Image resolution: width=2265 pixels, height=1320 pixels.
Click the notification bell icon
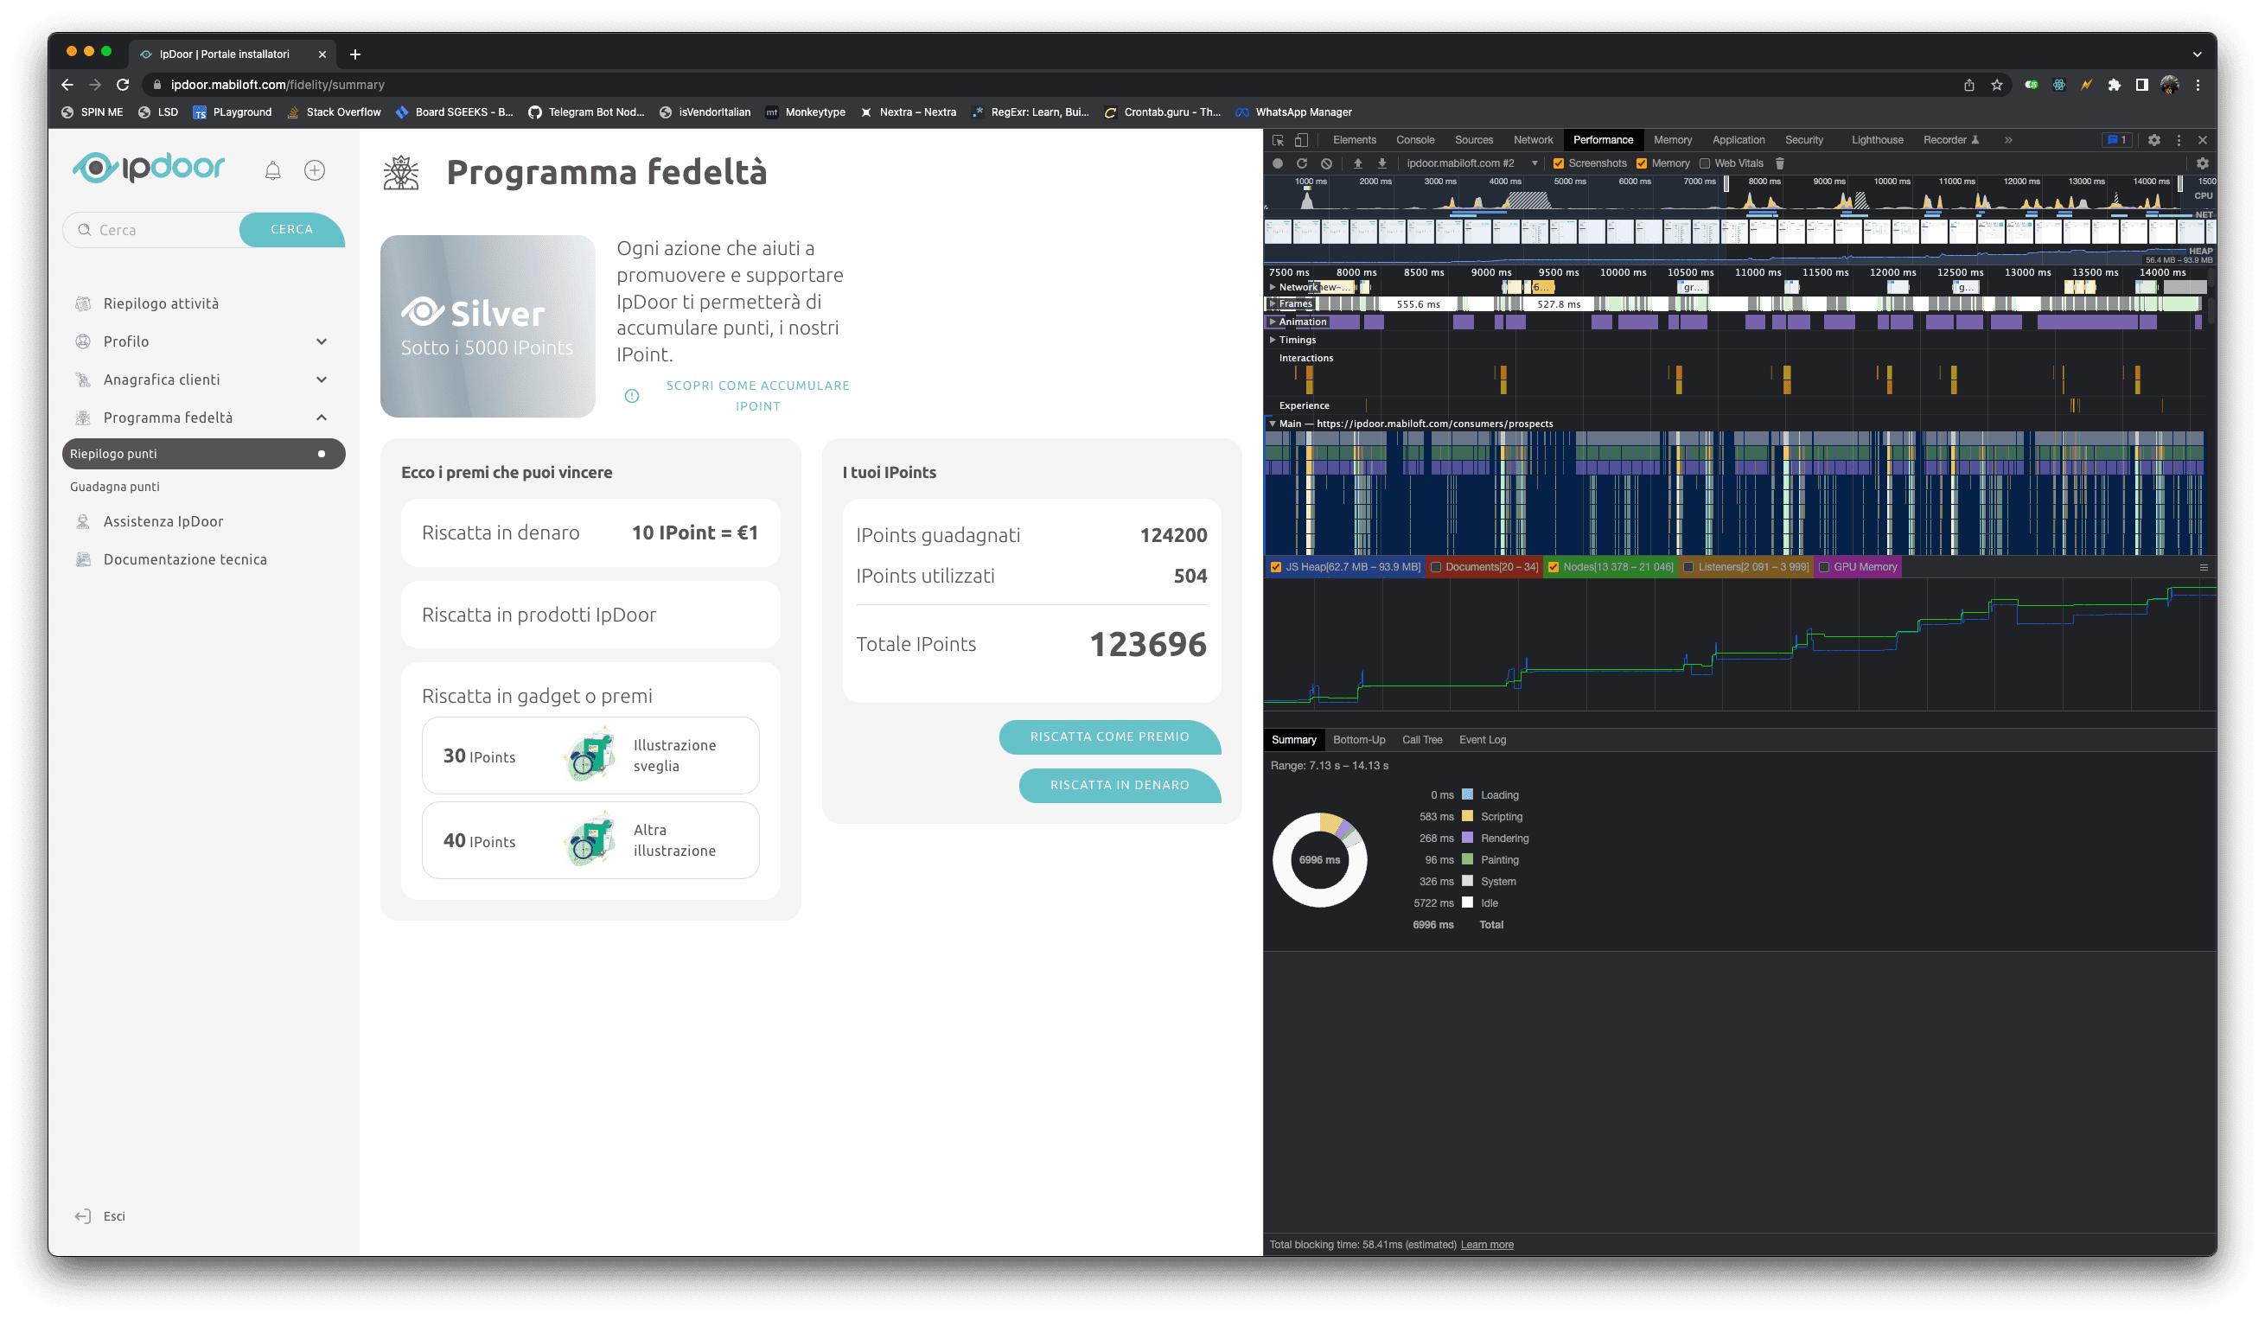[x=272, y=171]
